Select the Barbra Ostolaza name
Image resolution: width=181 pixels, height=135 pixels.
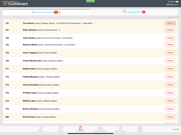tap(30, 109)
